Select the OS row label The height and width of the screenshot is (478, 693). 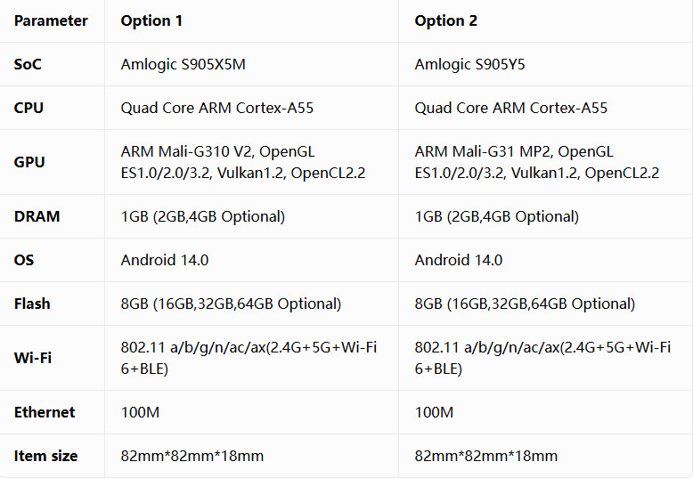[x=24, y=260]
